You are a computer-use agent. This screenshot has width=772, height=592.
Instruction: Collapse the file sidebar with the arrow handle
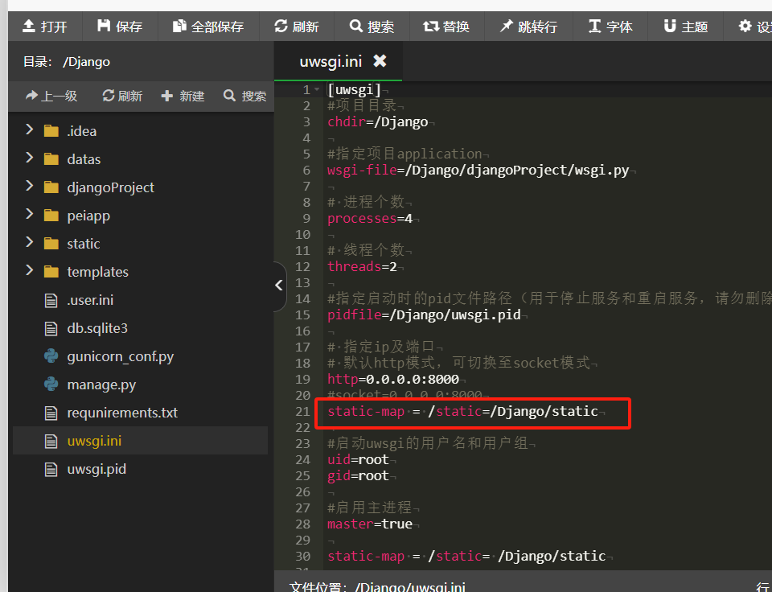coord(279,286)
